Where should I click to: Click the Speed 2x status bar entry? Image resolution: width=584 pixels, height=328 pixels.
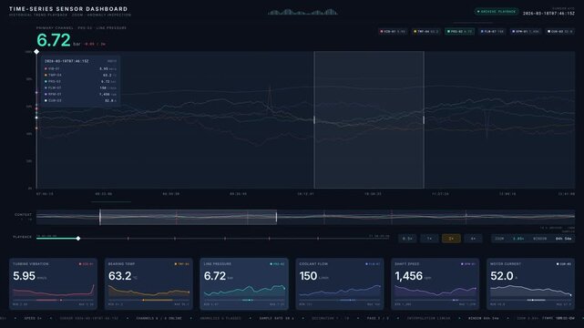[x=33, y=318]
